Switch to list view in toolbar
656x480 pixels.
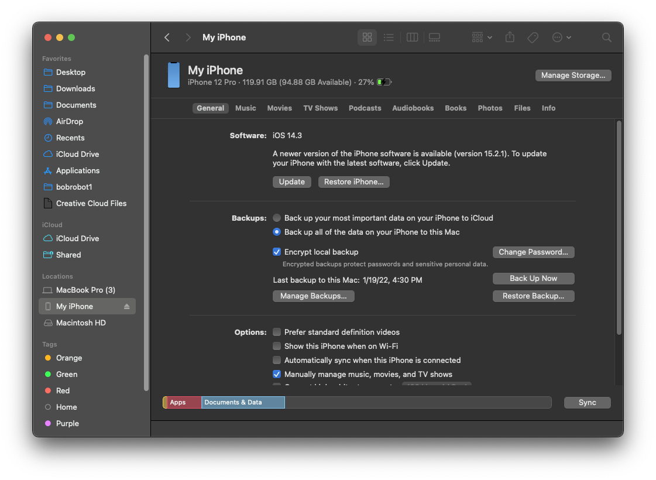pos(389,37)
